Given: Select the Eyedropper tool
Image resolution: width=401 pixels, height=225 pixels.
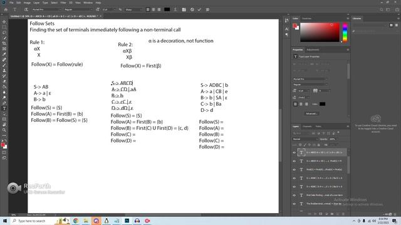Looking at the screenshot, I should 4,54.
